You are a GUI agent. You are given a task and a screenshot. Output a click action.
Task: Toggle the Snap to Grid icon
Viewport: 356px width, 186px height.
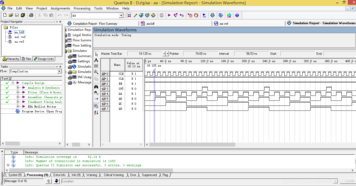(96, 106)
